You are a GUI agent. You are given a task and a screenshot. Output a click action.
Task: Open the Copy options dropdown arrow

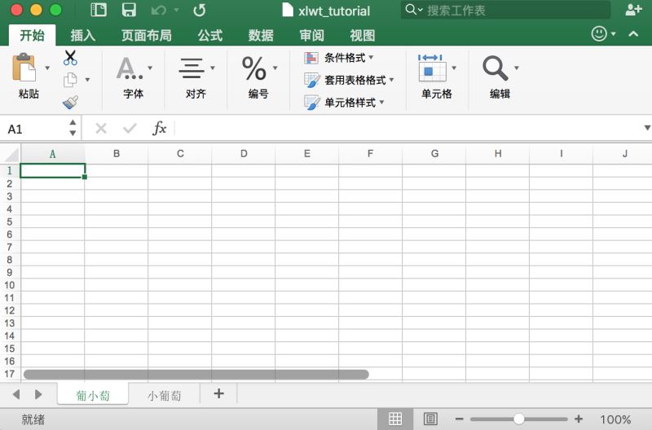[x=87, y=80]
